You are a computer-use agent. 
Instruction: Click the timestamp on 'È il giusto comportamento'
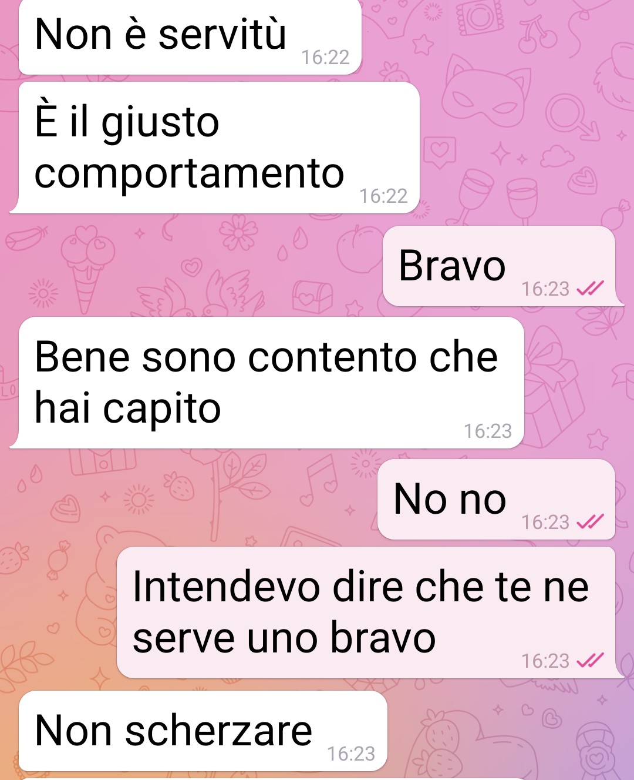tap(383, 196)
